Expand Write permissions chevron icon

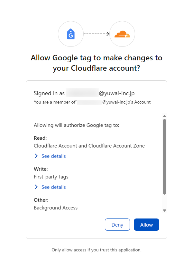click(36, 187)
